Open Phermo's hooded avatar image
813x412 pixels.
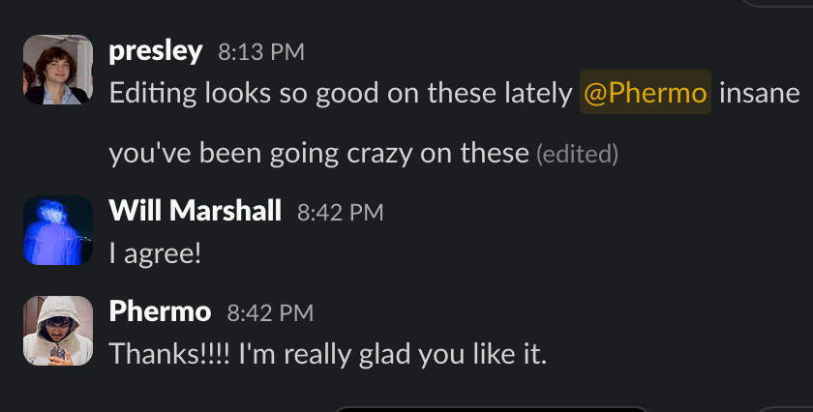(x=58, y=331)
